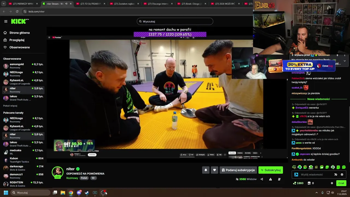Mute the niter Stream tab audio
The height and width of the screenshot is (197, 350).
pyautogui.click(x=66, y=4)
